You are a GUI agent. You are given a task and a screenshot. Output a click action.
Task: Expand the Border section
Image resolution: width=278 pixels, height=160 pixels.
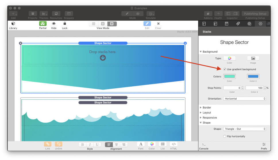tap(201, 108)
